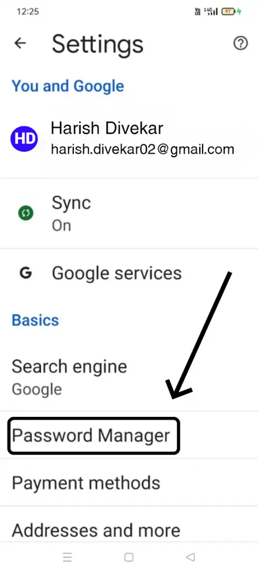Open the Sync On setting

pyautogui.click(x=129, y=213)
